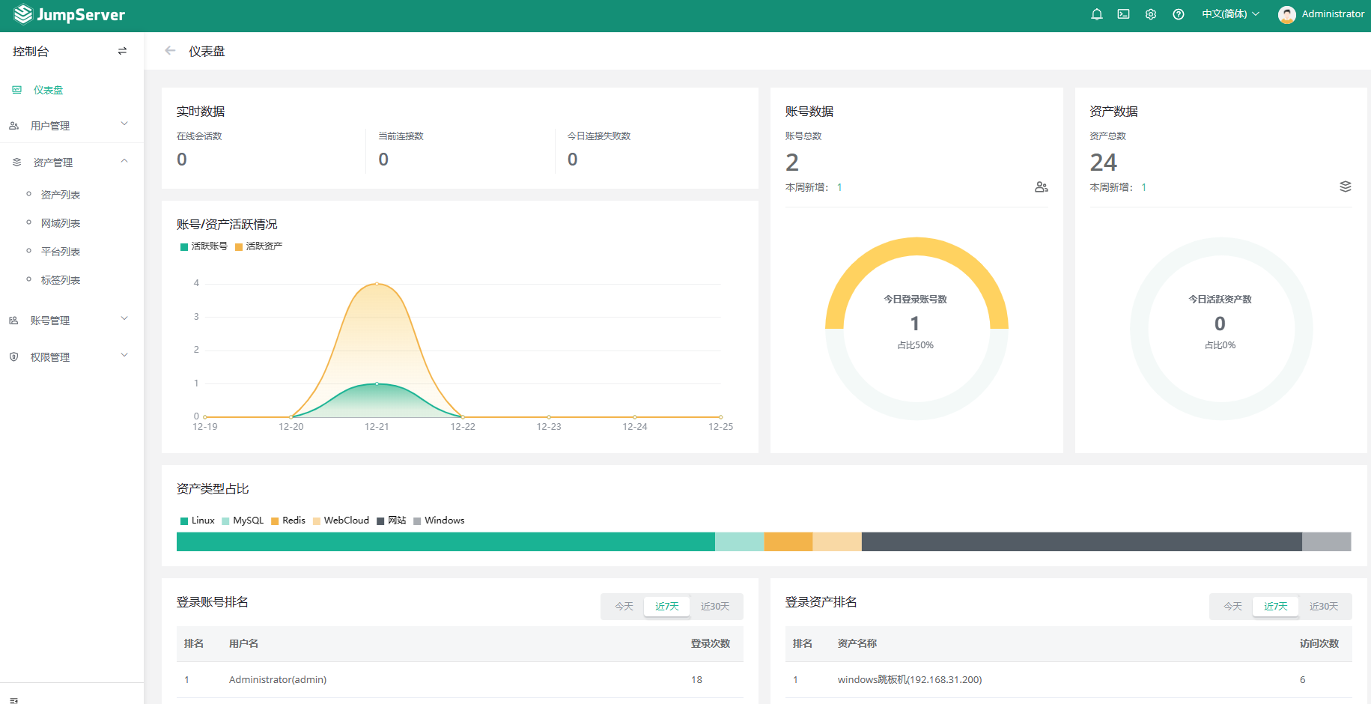Expand the 用户管理 menu chevron

pyautogui.click(x=124, y=124)
